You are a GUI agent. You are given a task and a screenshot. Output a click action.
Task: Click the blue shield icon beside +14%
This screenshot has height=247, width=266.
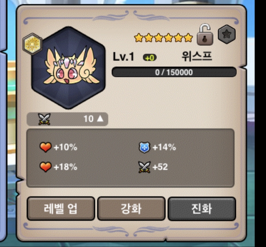coord(144,147)
